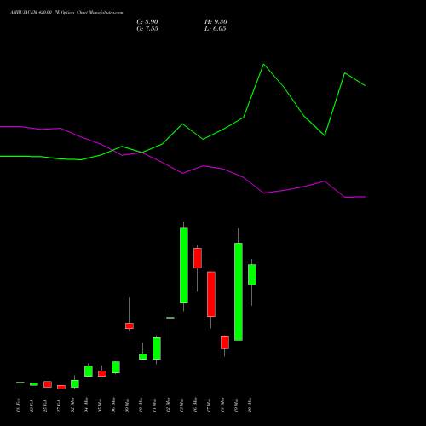This screenshot has width=426, height=426.
Task: Click the 20 Mar date label
Action: (x=250, y=405)
